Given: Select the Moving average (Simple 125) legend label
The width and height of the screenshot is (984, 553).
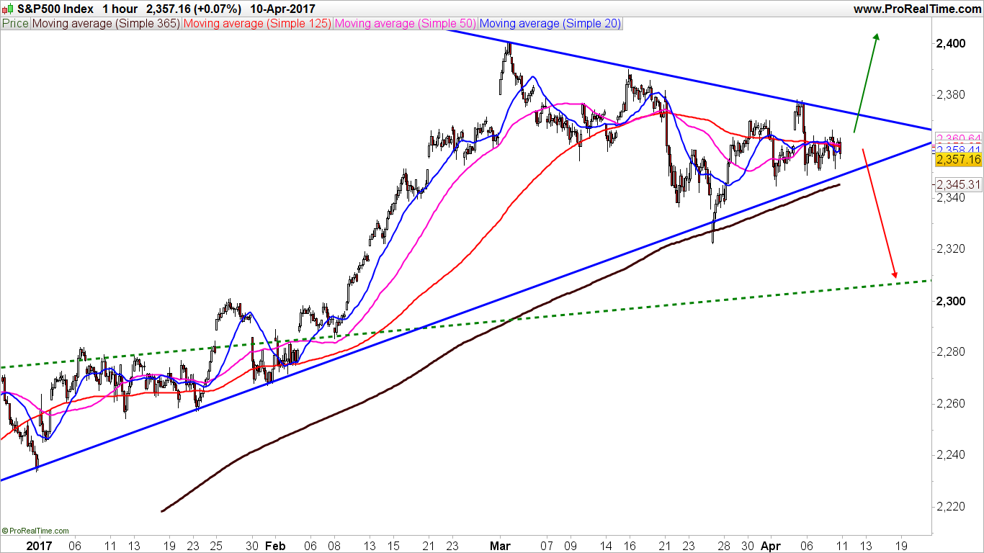Looking at the screenshot, I should 257,23.
